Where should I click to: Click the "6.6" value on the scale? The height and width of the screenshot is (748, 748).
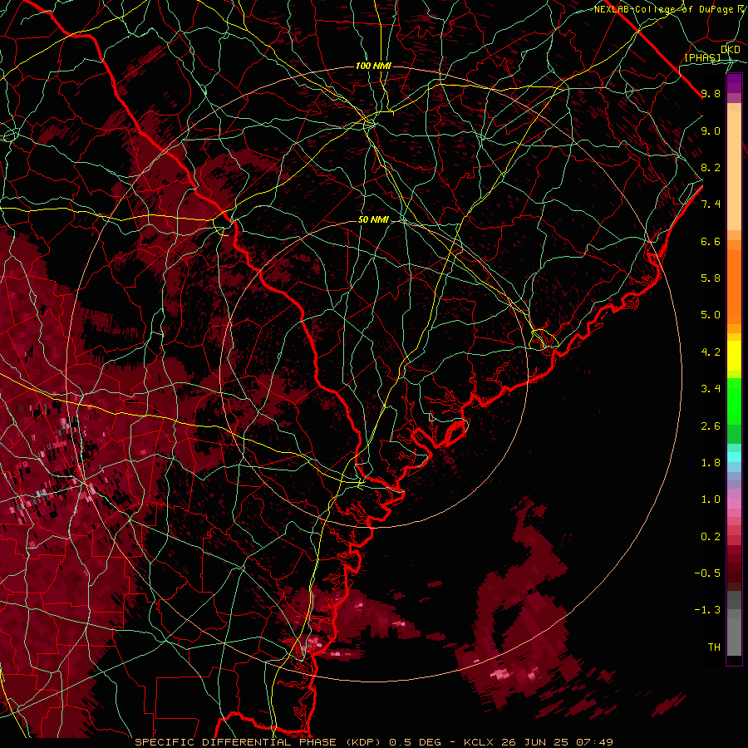point(711,241)
